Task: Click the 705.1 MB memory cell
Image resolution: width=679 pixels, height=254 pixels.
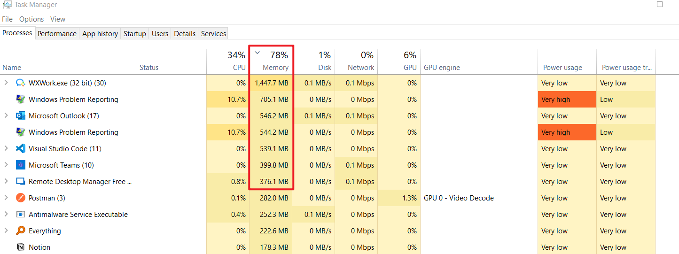Action: (271, 100)
